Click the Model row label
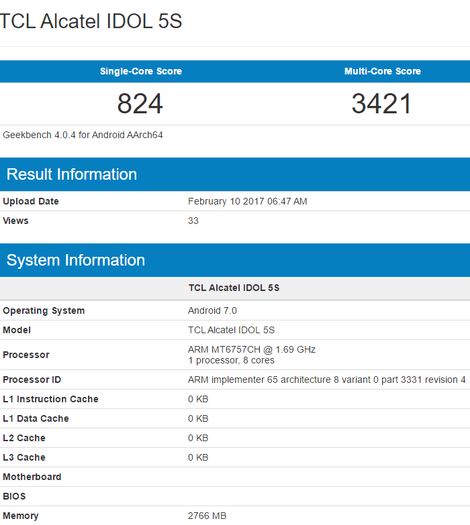Viewport: 470px width, 525px height. click(x=17, y=330)
